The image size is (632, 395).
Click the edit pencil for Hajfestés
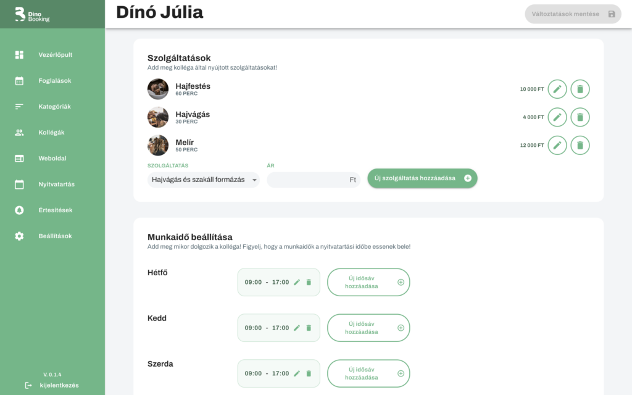(x=557, y=89)
